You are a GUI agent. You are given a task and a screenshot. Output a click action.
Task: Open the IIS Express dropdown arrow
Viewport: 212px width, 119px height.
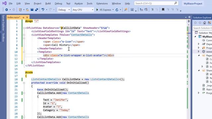click(x=113, y=10)
